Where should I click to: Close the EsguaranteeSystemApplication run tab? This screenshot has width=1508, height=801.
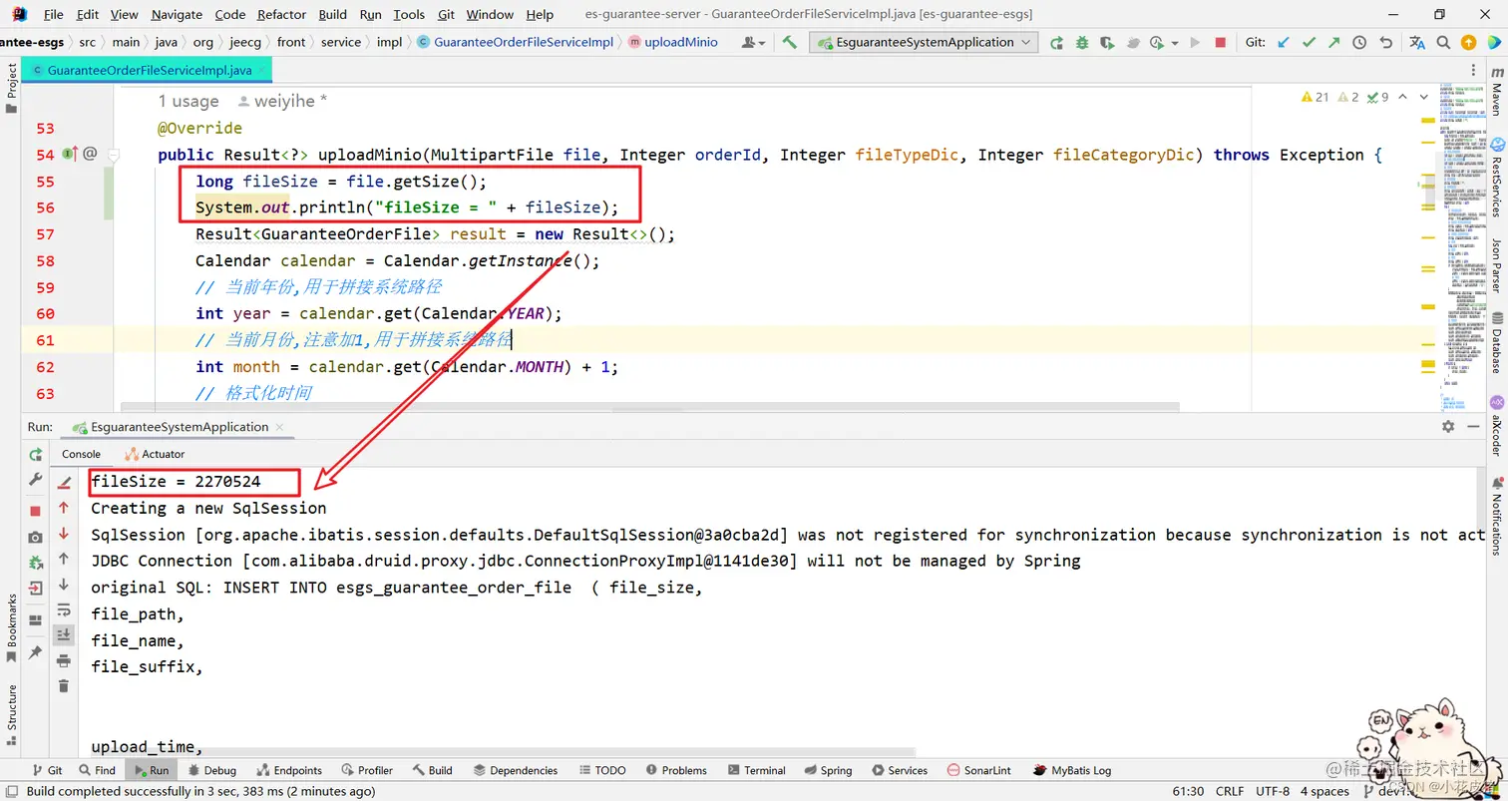tap(280, 427)
